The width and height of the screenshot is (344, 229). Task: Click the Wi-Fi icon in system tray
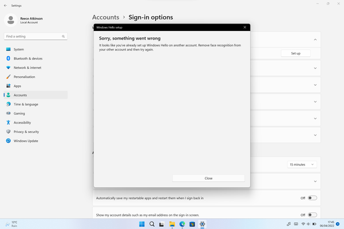click(303, 224)
